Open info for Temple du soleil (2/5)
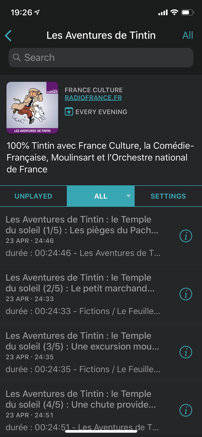The width and height of the screenshot is (202, 437). (186, 294)
